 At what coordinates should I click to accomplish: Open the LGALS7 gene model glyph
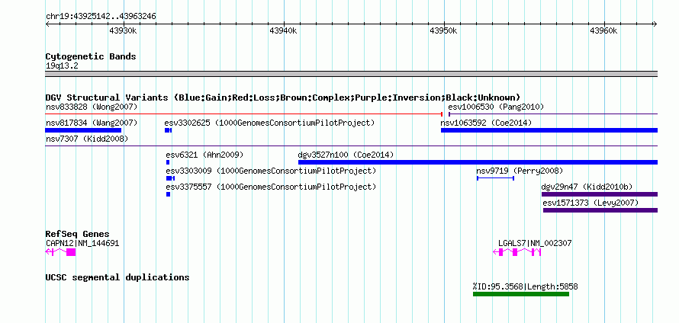(x=517, y=252)
